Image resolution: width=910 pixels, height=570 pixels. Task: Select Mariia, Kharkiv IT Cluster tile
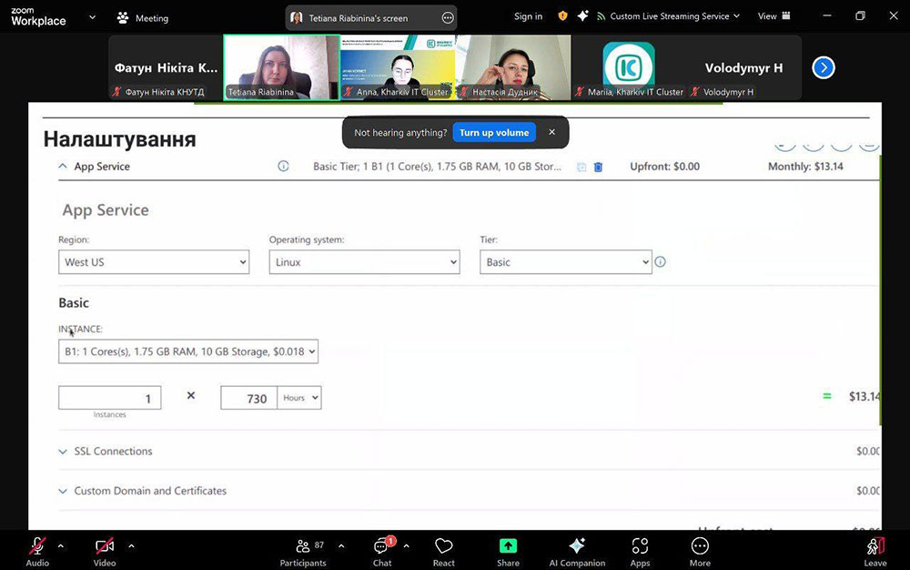[629, 67]
